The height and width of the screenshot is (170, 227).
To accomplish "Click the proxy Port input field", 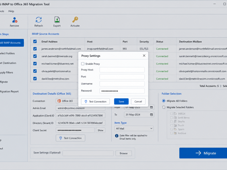I will (x=122, y=77).
